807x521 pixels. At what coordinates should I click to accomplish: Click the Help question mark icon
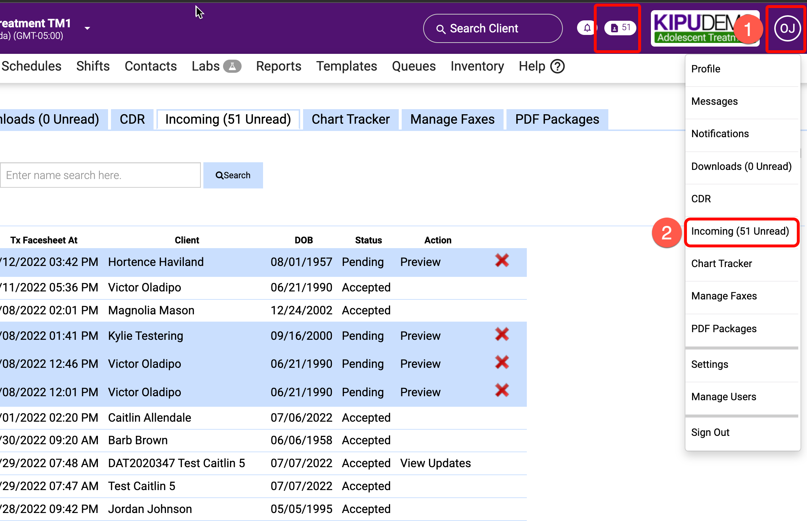point(557,66)
